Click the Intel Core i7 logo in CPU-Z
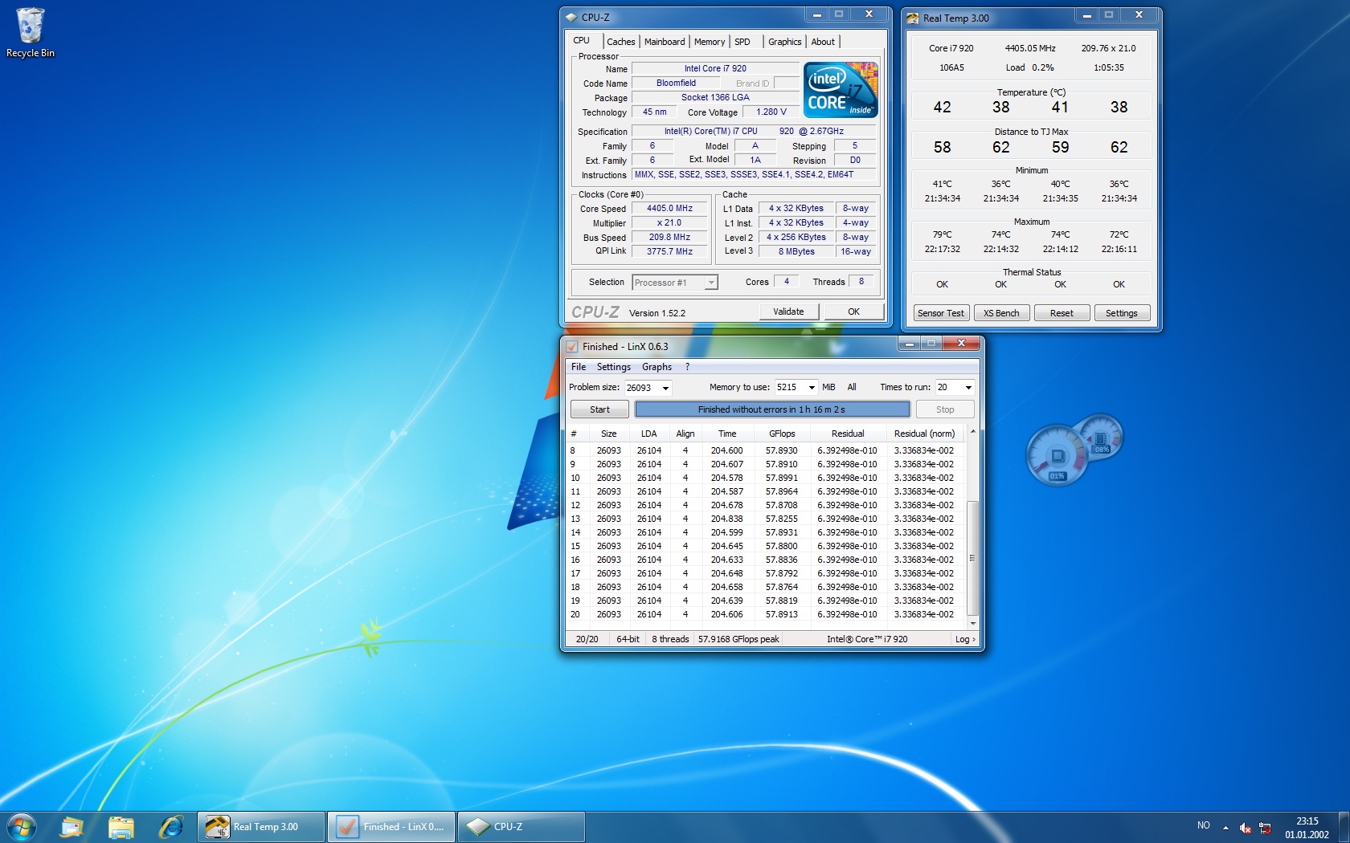The width and height of the screenshot is (1350, 843). (841, 90)
